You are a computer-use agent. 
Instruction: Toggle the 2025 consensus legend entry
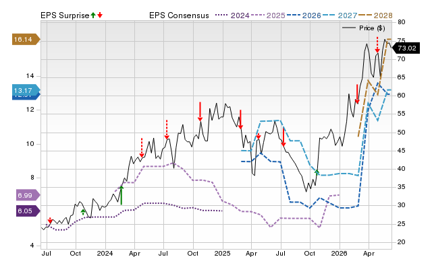[268, 15]
